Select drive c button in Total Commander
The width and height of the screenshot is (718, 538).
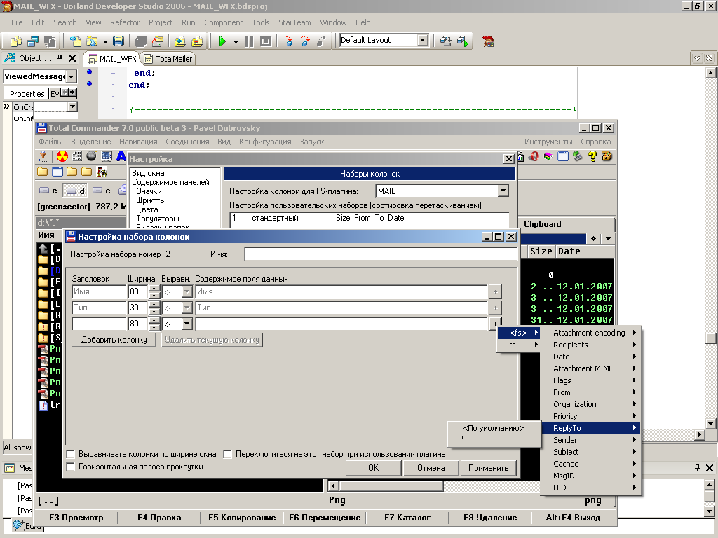tap(48, 191)
